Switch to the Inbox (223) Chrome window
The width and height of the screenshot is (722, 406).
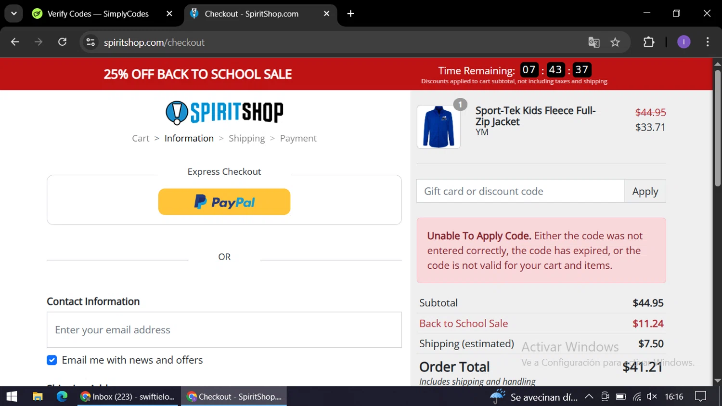click(128, 396)
